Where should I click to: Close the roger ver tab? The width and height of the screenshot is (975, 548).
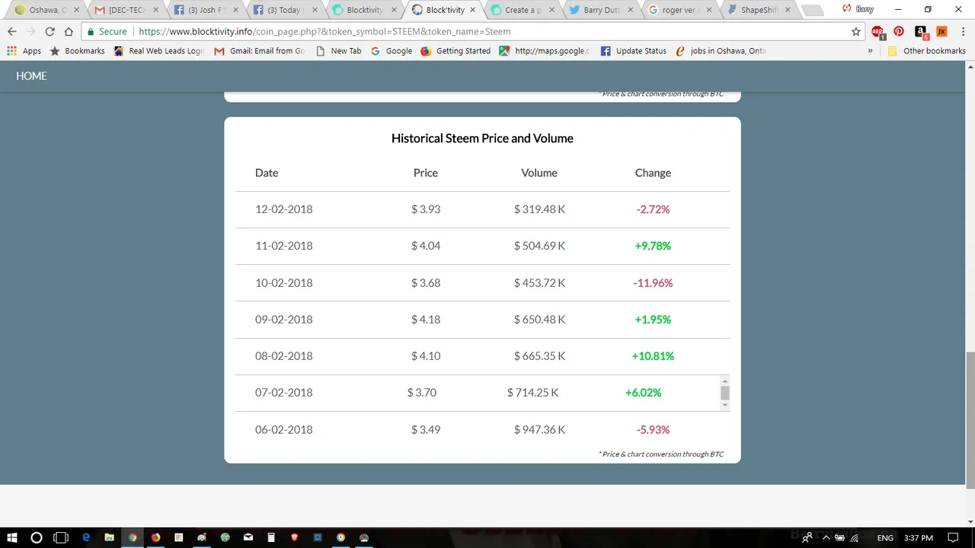pyautogui.click(x=709, y=10)
